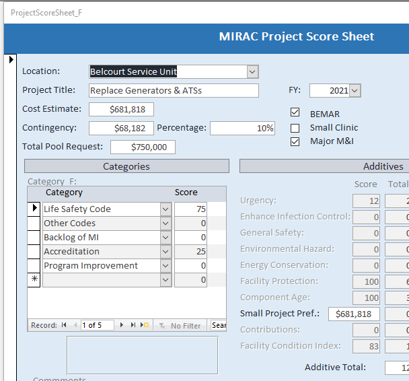
Task: Click the Environmental Hazard score field
Action: click(x=366, y=250)
